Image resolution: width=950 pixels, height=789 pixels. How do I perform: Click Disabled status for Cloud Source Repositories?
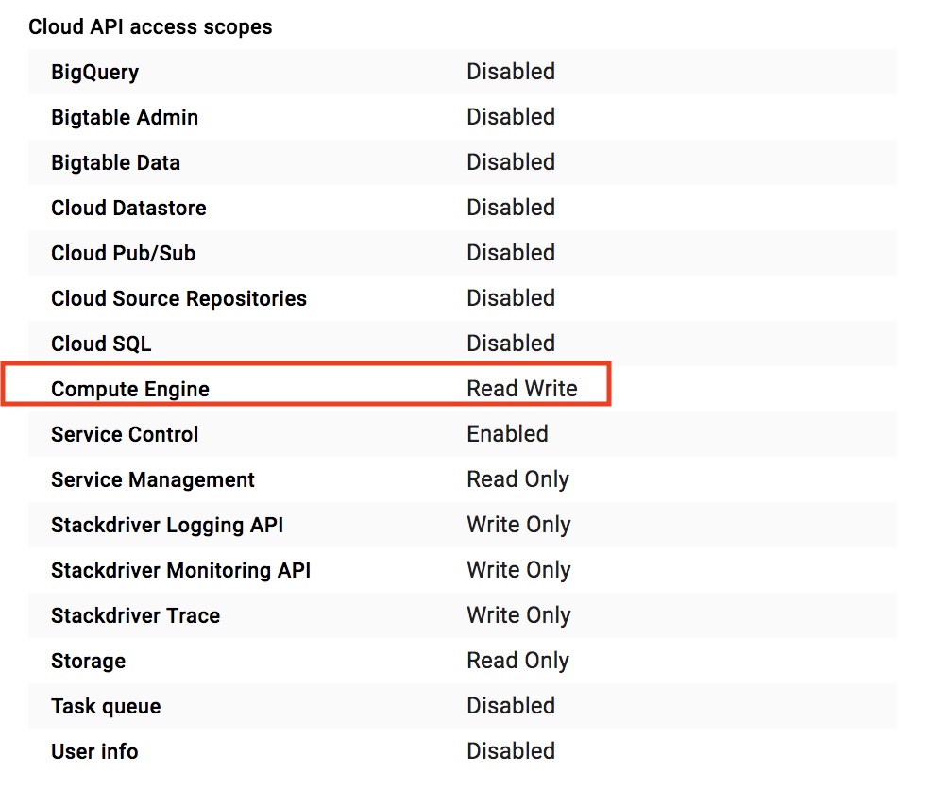pos(511,298)
